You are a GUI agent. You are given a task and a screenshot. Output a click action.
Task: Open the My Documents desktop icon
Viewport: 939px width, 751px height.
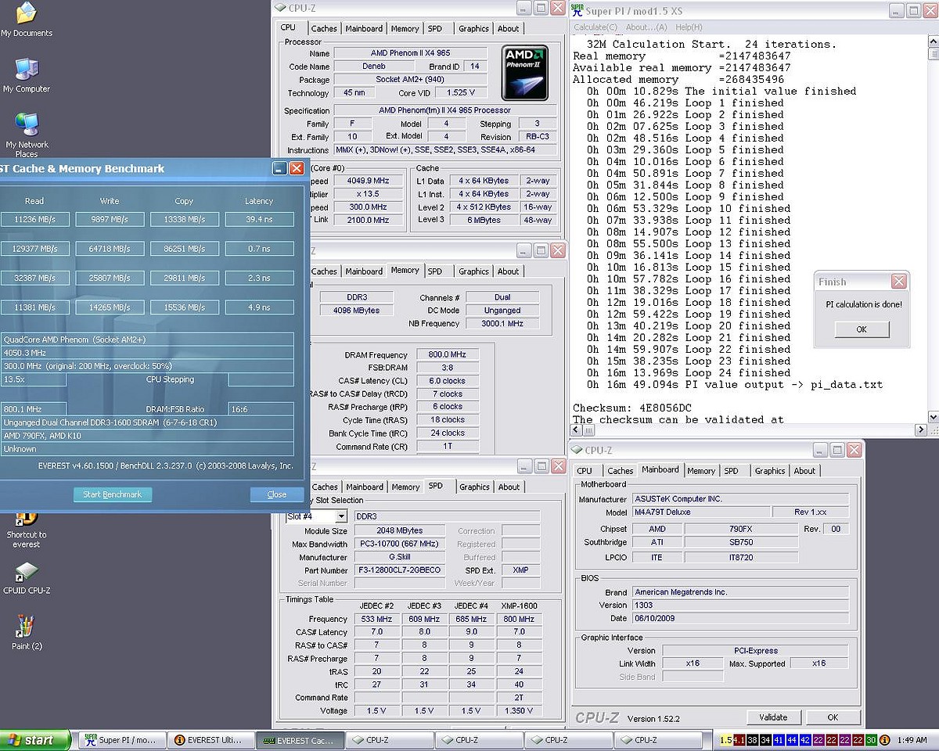pyautogui.click(x=26, y=20)
